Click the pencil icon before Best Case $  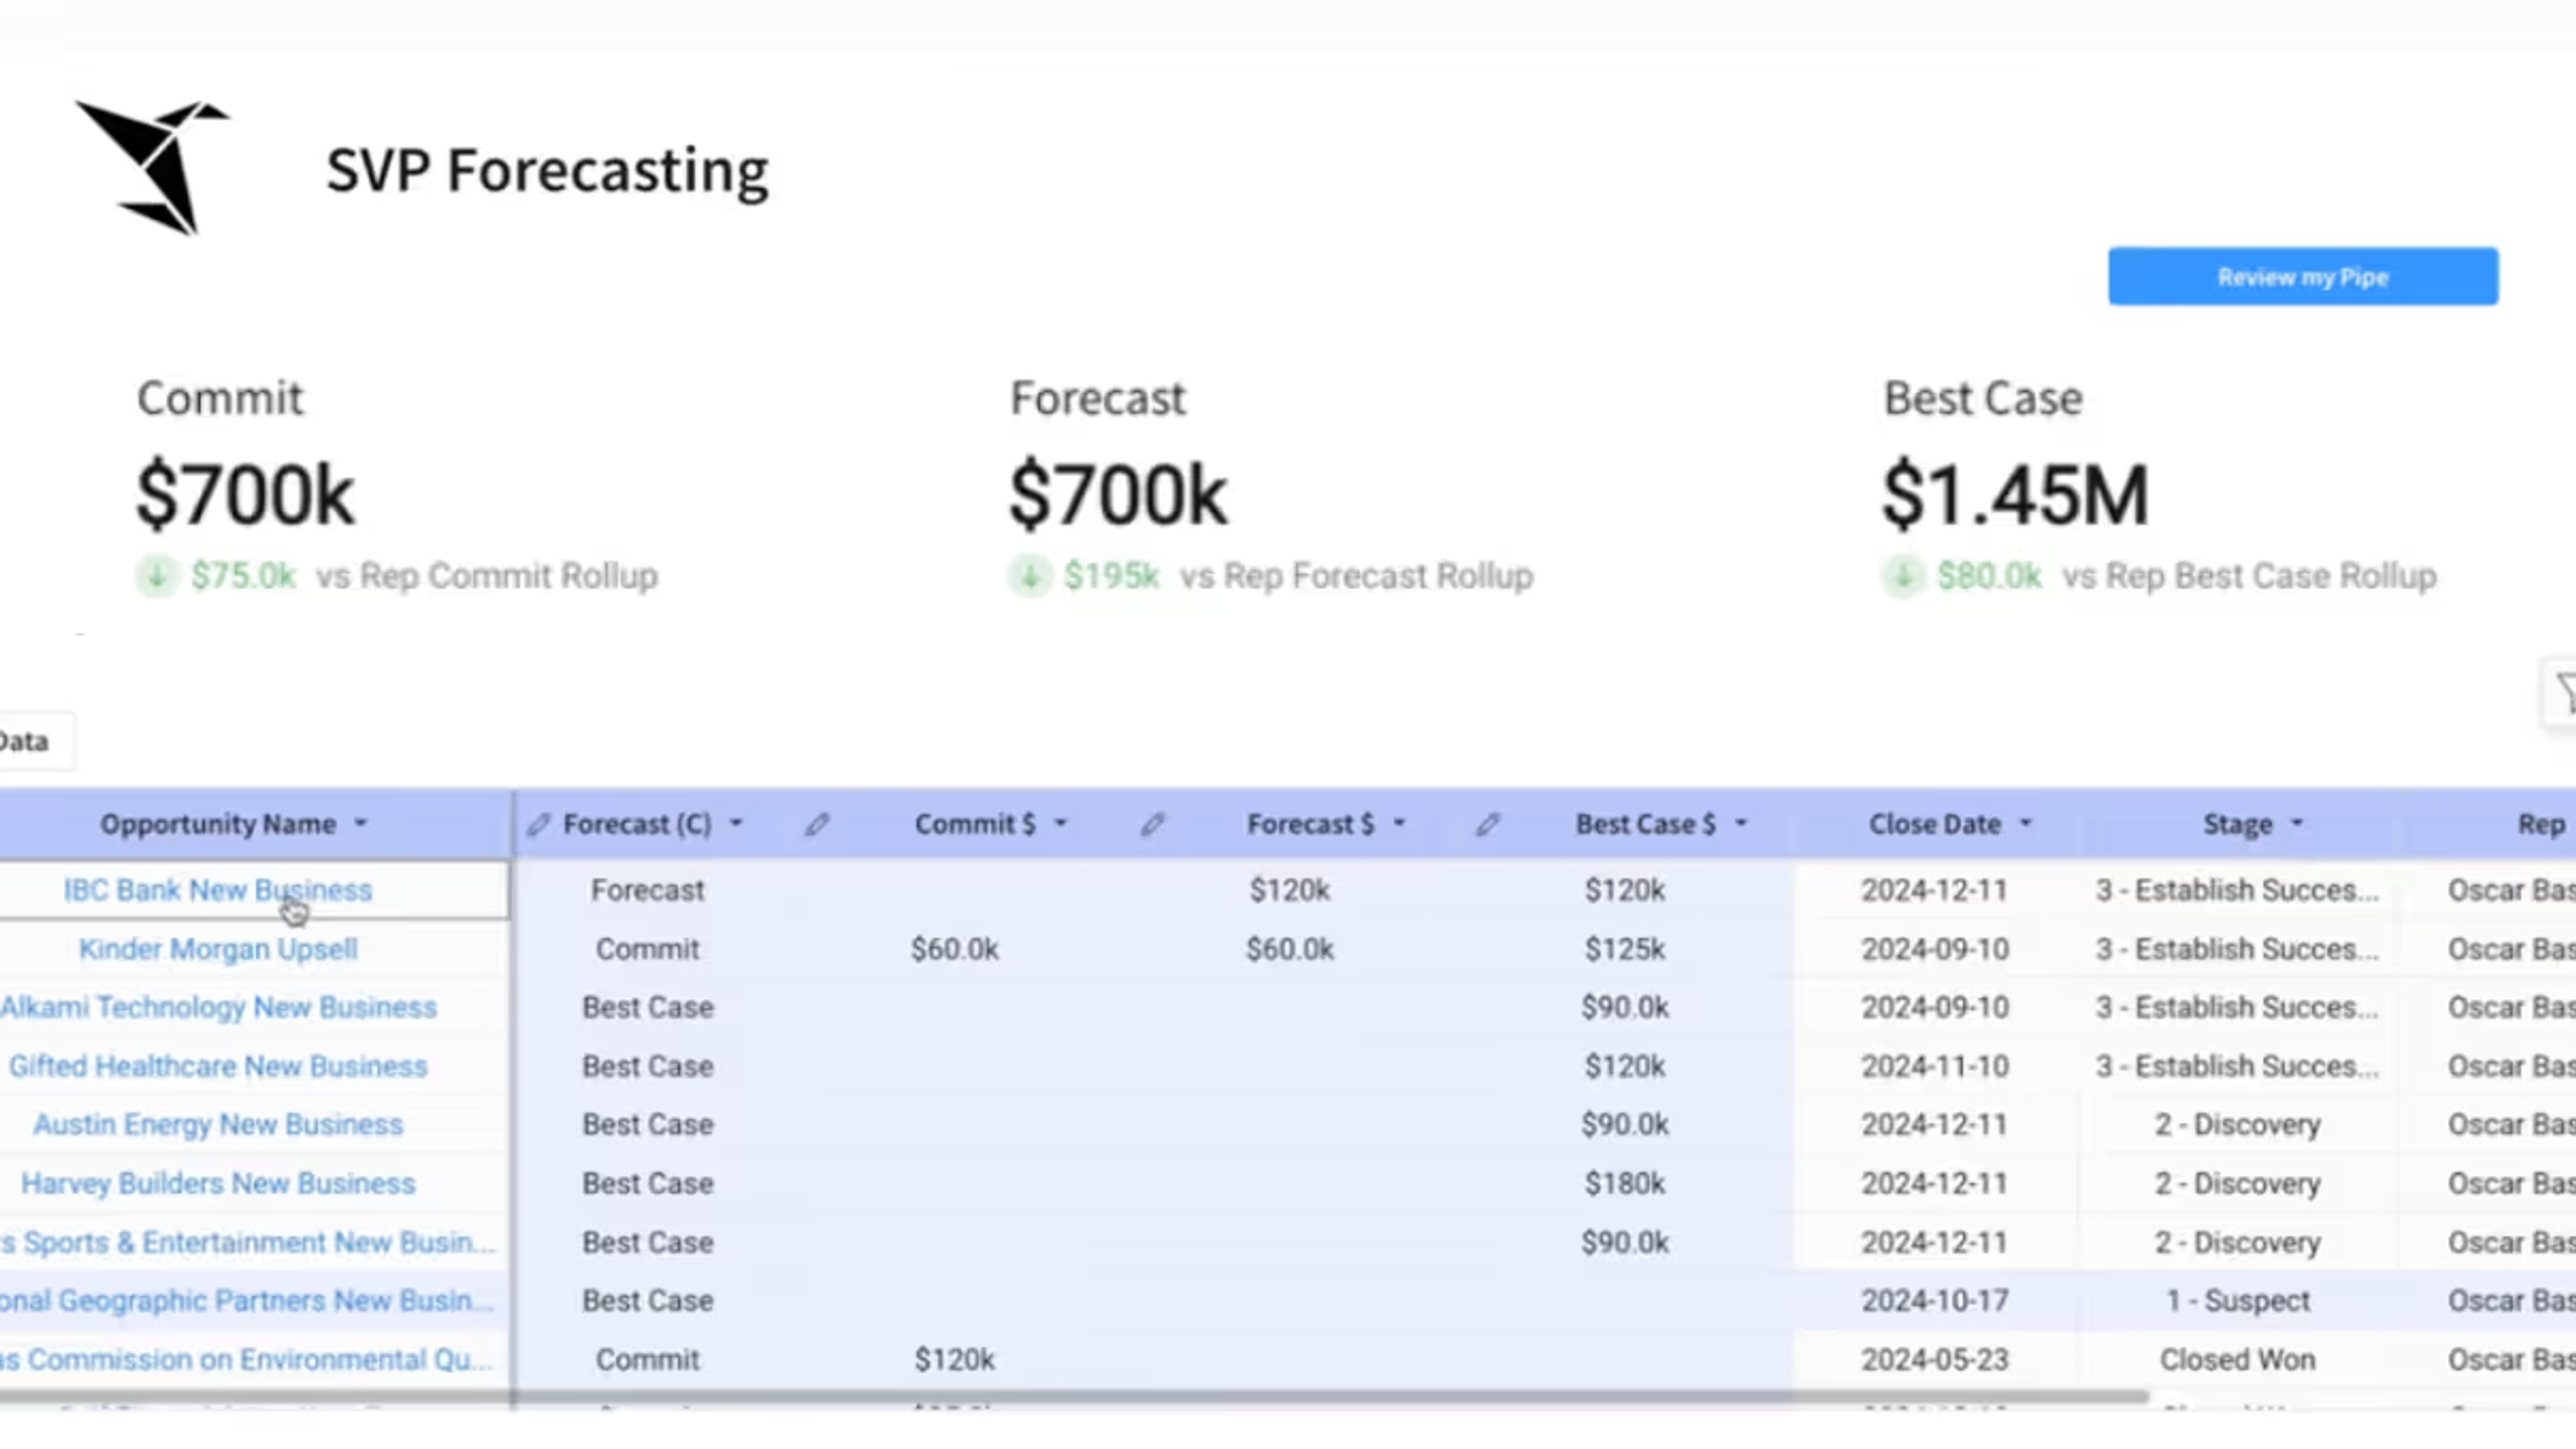(1487, 824)
